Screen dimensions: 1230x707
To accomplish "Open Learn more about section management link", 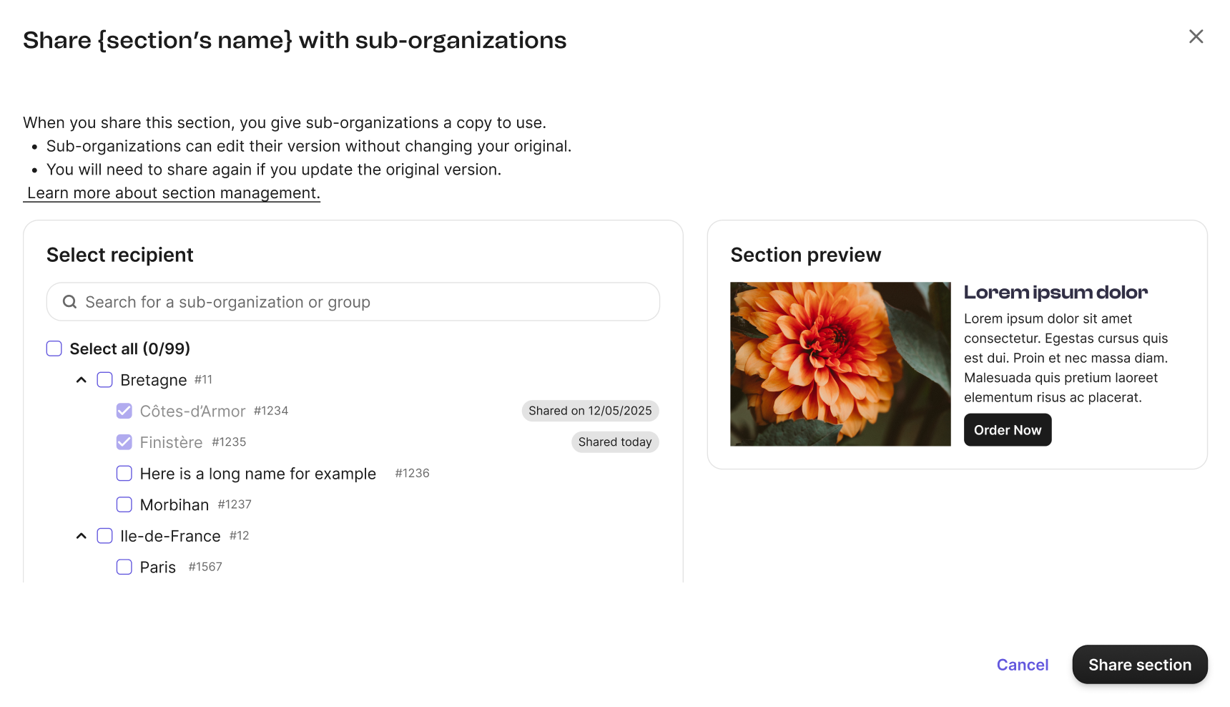I will pos(173,193).
